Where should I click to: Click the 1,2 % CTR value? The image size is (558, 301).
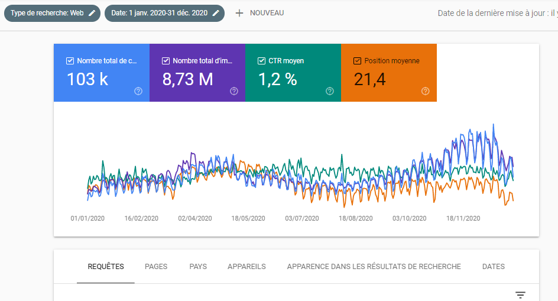point(278,79)
